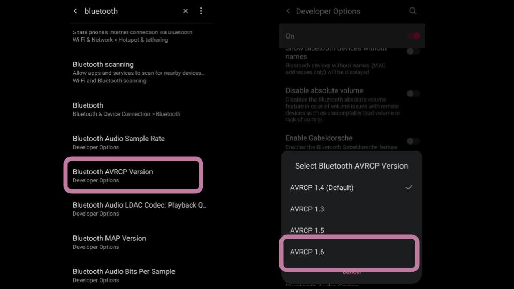Select AVRCP 1.4 (Default) option
The image size is (514, 289).
351,187
